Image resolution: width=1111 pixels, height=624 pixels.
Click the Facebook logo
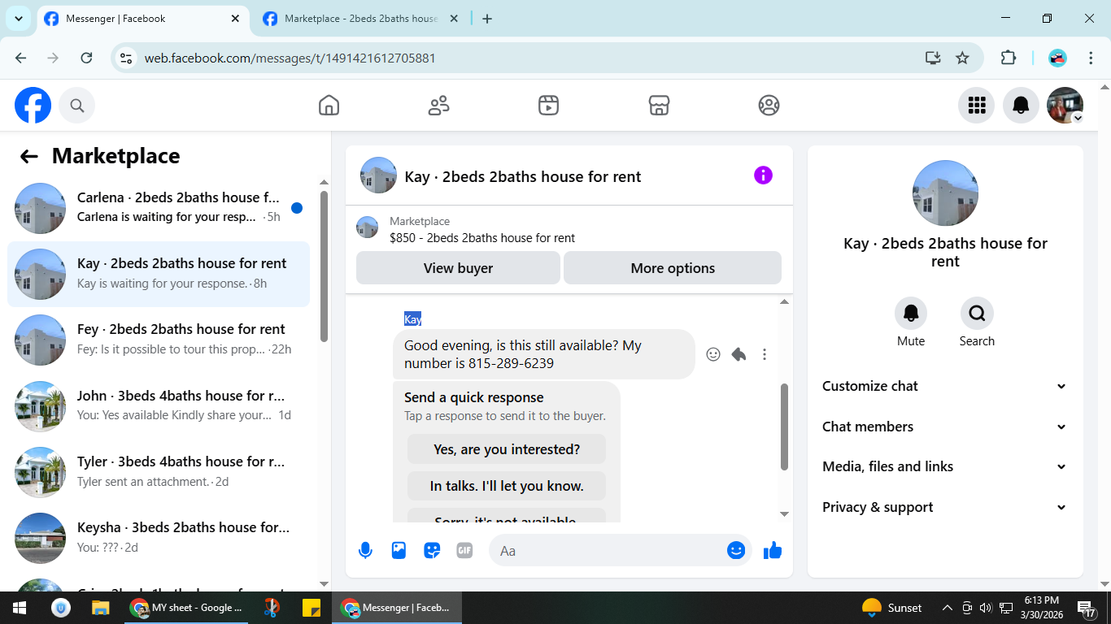pos(33,105)
